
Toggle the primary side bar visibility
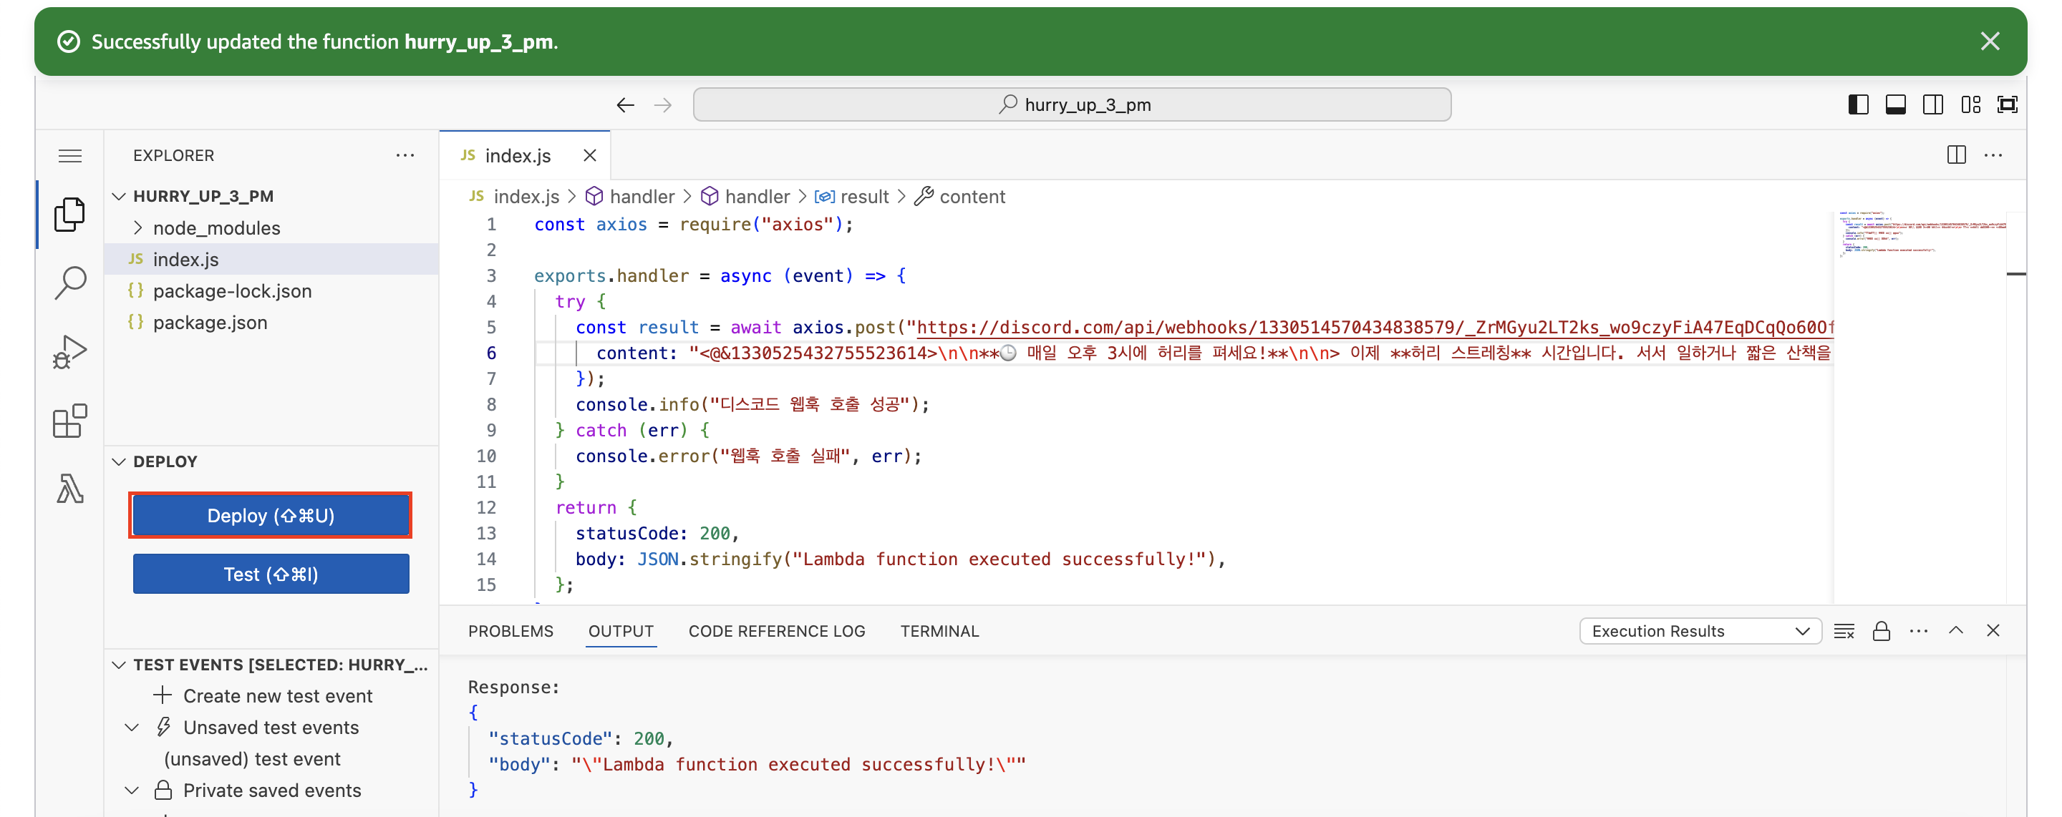[x=1858, y=105]
